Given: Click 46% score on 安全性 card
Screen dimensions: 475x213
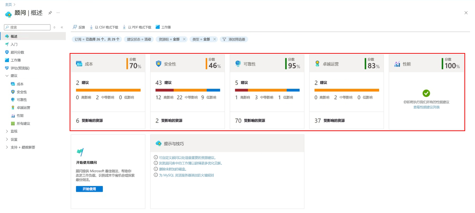Looking at the screenshot, I should [x=215, y=66].
